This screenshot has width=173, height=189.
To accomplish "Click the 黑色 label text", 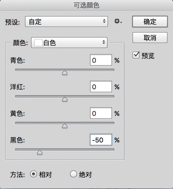I will (18, 140).
